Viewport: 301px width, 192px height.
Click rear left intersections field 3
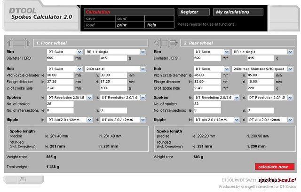point(207,111)
